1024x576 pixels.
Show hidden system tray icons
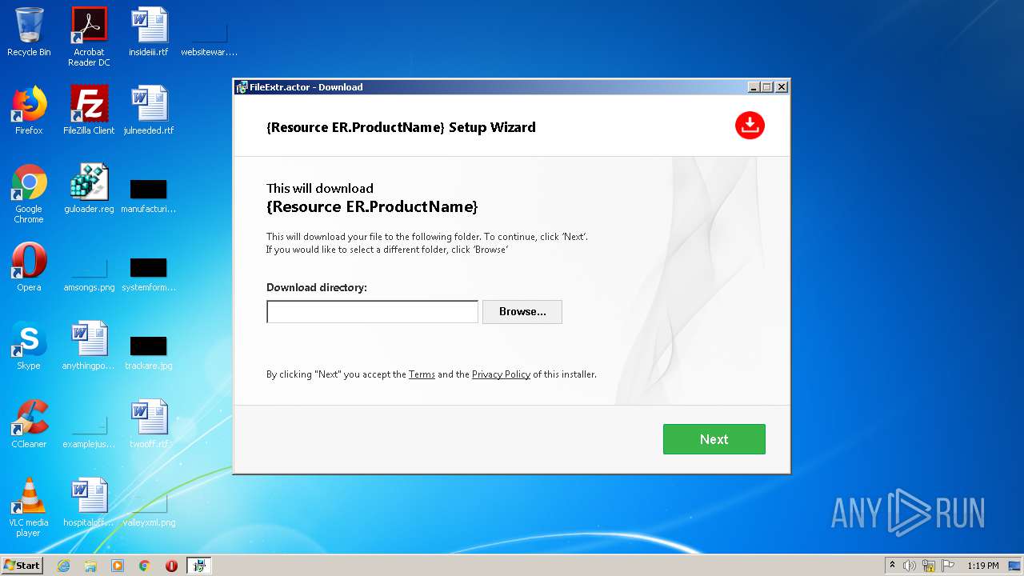[x=892, y=565]
